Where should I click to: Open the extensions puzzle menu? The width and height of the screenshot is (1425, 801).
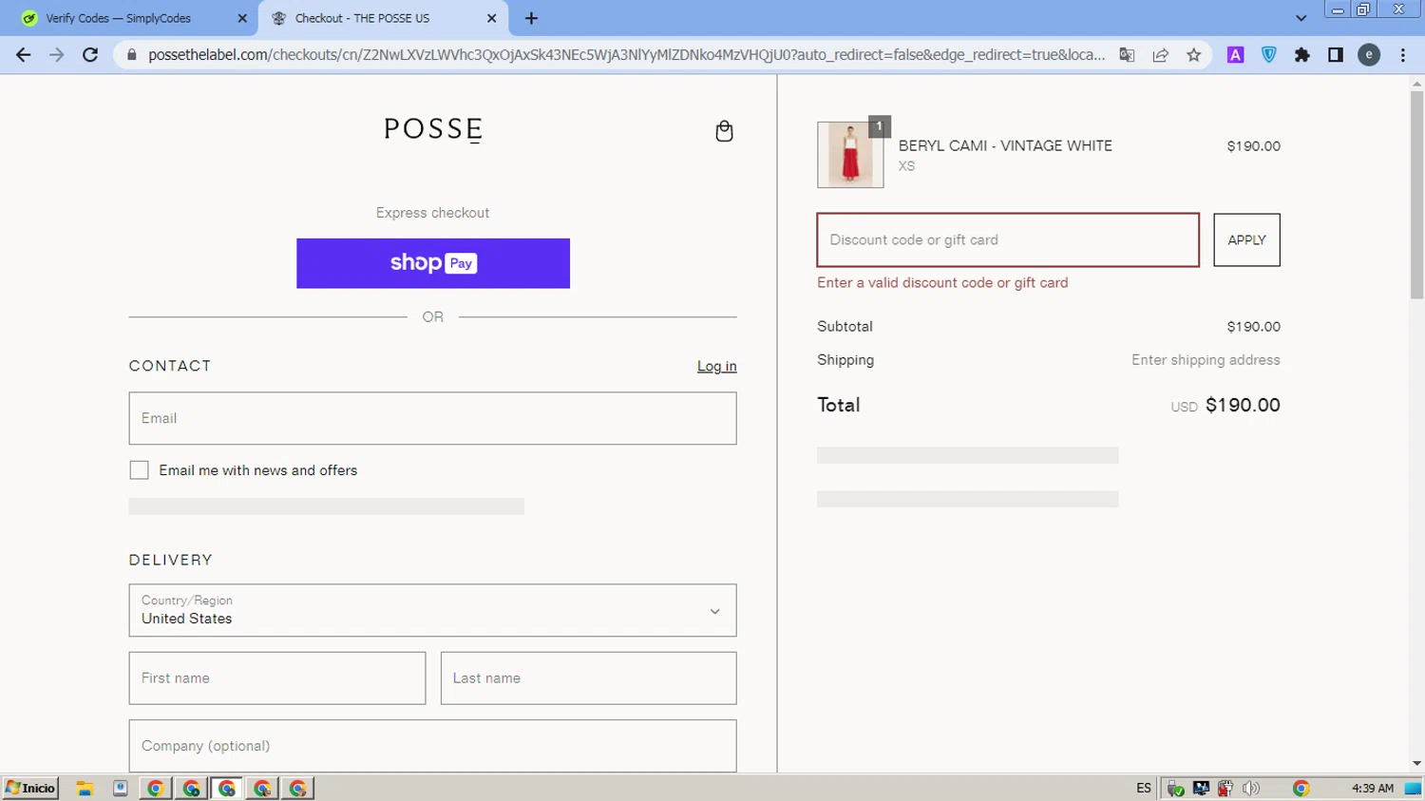[x=1301, y=55]
